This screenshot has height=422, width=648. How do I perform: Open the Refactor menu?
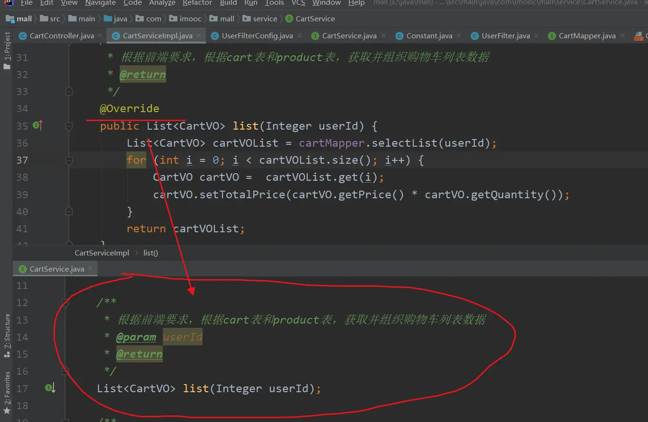click(x=197, y=3)
